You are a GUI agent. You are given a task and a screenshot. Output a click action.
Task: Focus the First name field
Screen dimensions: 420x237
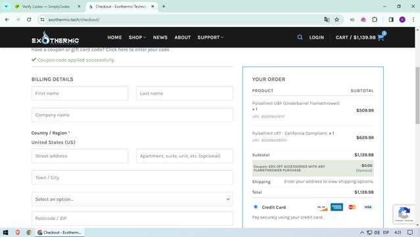coord(80,93)
